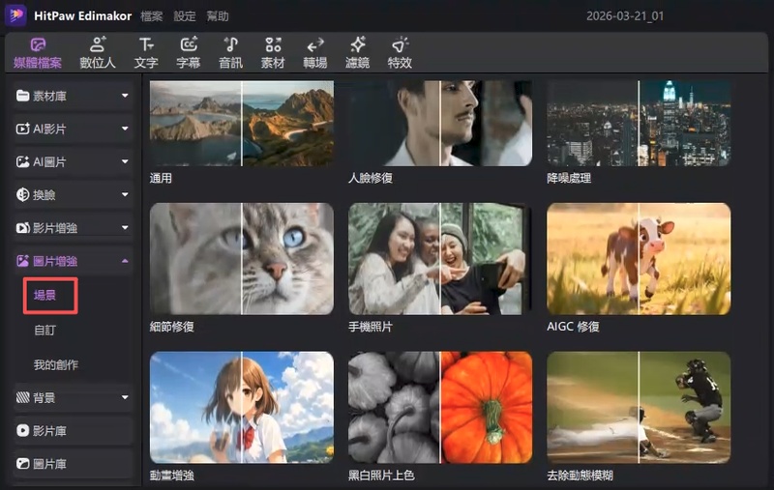
Task: Click the 圖片增強 sidebar icon
Action: tap(22, 261)
